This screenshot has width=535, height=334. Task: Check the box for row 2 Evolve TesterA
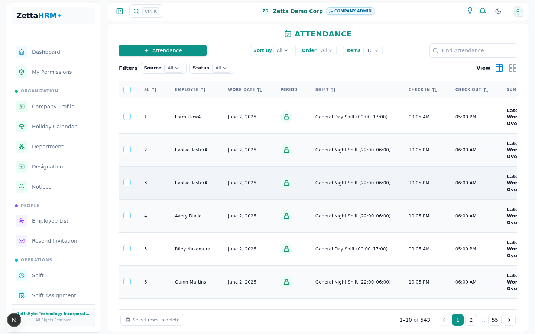(127, 150)
